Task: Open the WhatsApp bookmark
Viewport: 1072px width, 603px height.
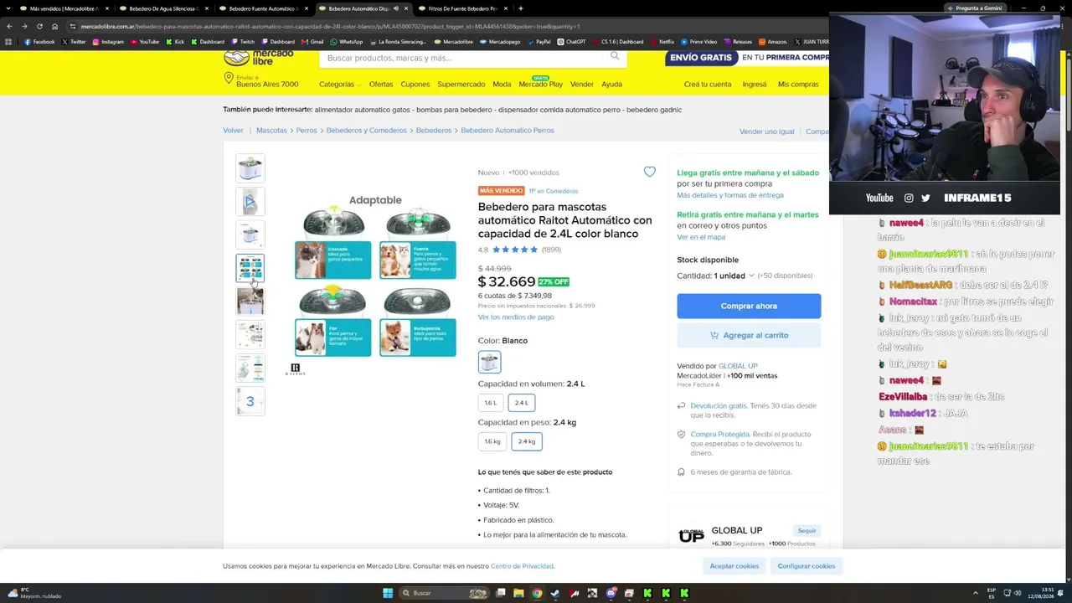Action: pos(346,41)
